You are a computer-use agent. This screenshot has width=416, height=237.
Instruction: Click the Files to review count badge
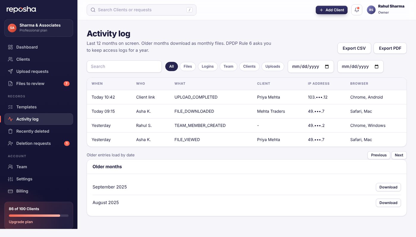pyautogui.click(x=67, y=84)
